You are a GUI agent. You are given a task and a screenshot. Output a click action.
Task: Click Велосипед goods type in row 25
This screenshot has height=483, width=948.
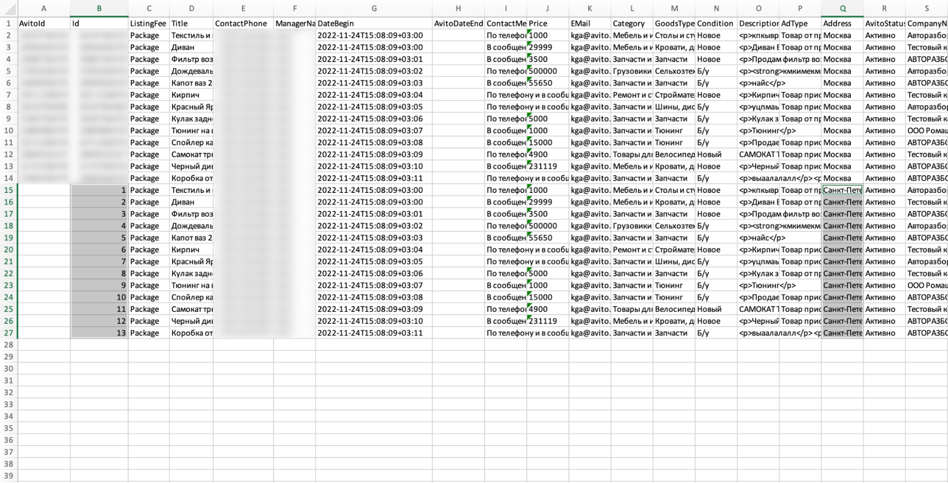coord(674,309)
